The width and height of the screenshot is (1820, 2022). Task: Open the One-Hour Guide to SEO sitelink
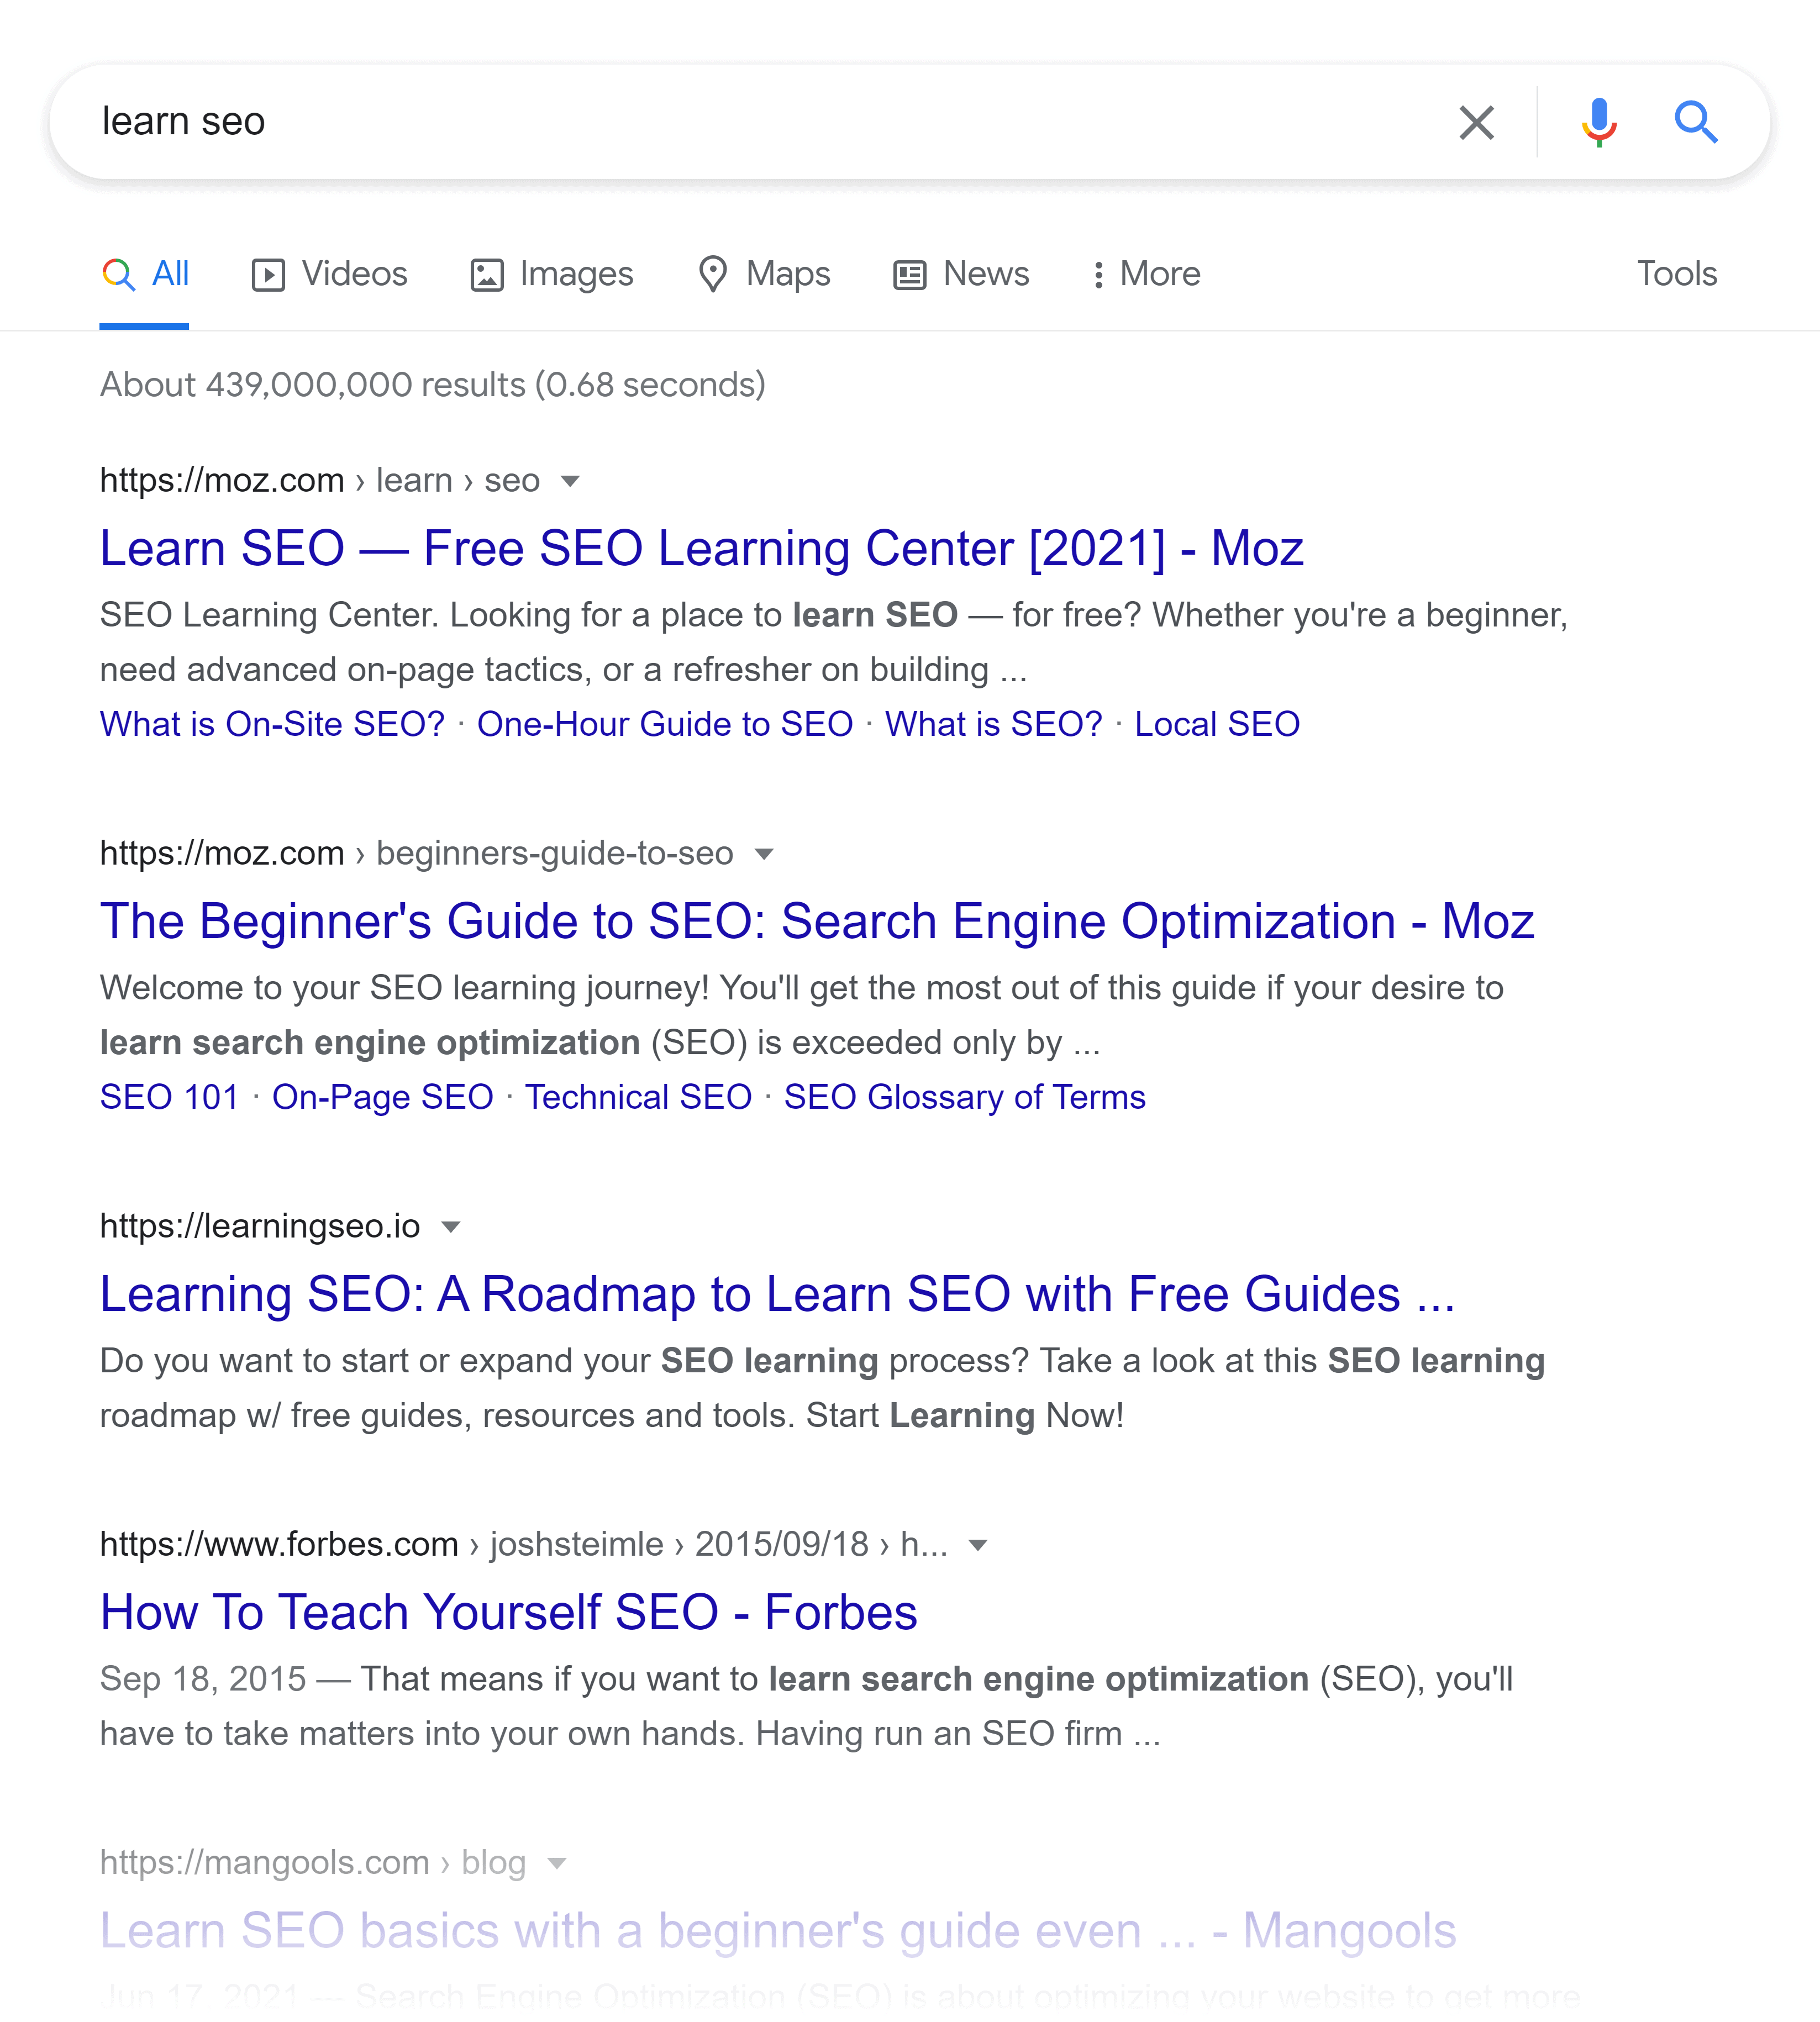click(x=665, y=725)
